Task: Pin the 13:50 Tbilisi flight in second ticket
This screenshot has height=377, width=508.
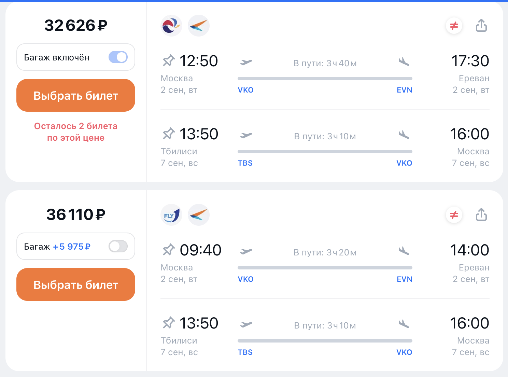Action: pos(169,323)
